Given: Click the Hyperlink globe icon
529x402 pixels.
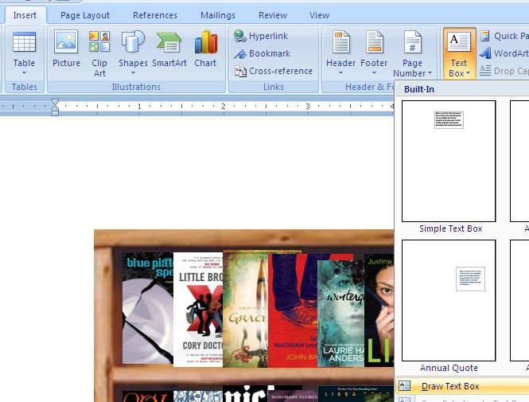Looking at the screenshot, I should click(x=240, y=36).
